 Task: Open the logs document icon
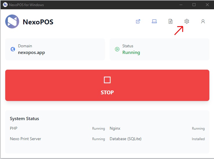[x=171, y=21]
